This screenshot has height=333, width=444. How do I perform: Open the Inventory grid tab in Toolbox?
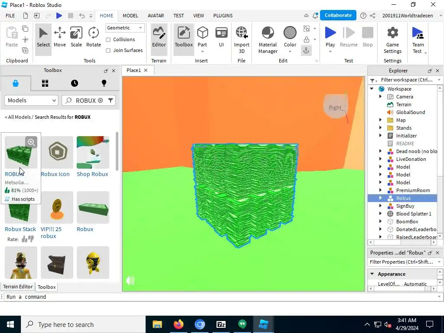pos(45,83)
